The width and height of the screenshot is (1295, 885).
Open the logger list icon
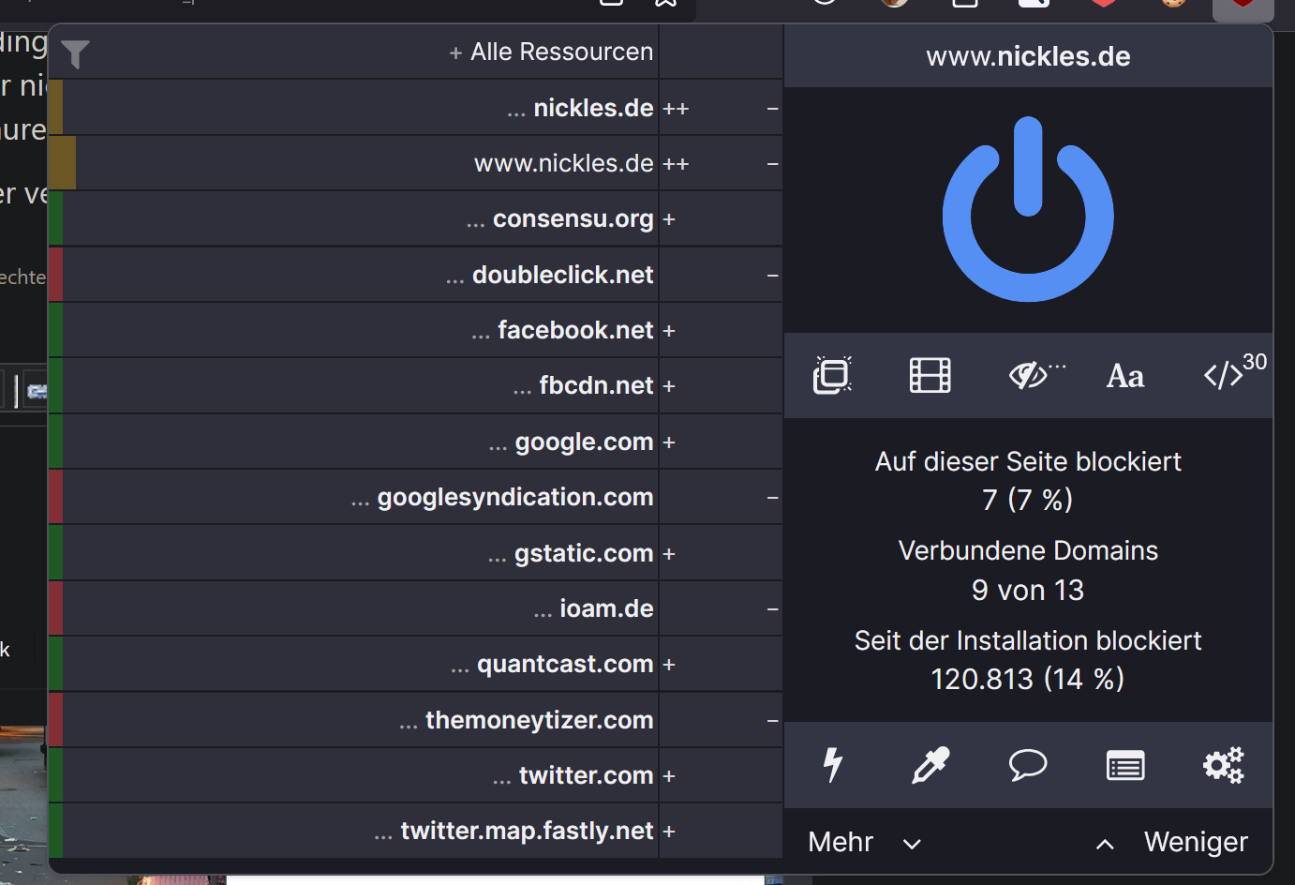[1125, 766]
